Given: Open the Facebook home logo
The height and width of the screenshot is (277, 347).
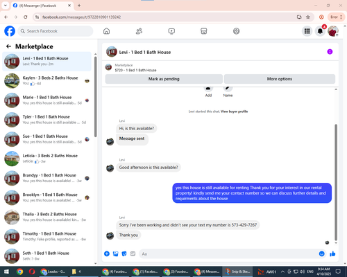Looking at the screenshot, I should click(x=10, y=31).
